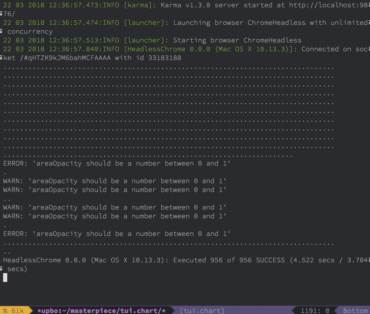Click the wrap indicator before 'ket /#qHTZK9k'

[1, 57]
